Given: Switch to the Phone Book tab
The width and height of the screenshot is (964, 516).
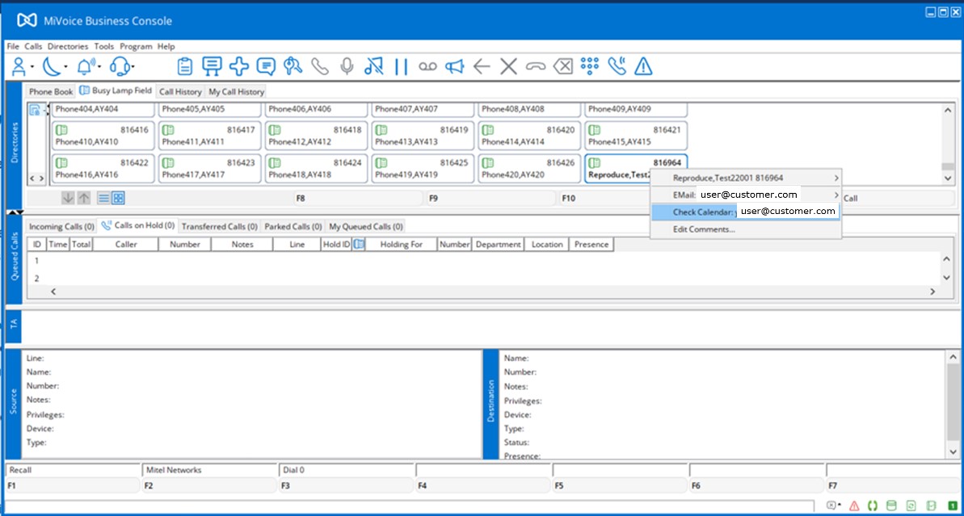Looking at the screenshot, I should tap(51, 91).
